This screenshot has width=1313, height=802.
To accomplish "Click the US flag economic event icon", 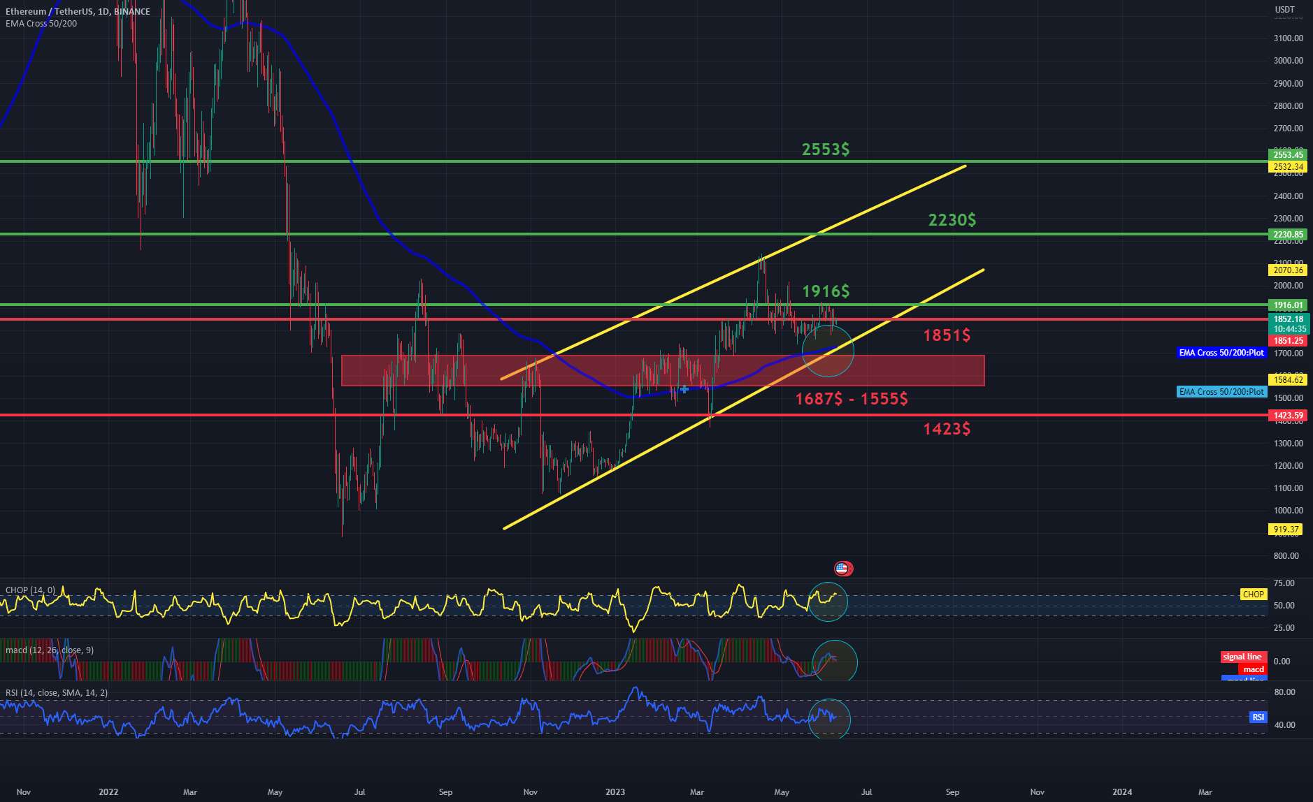I will point(842,569).
